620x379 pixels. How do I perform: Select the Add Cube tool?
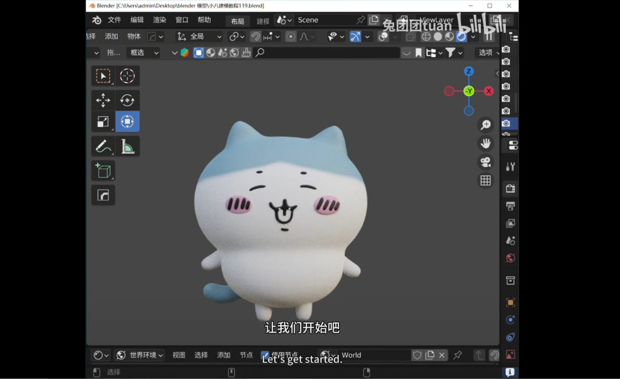click(x=103, y=170)
